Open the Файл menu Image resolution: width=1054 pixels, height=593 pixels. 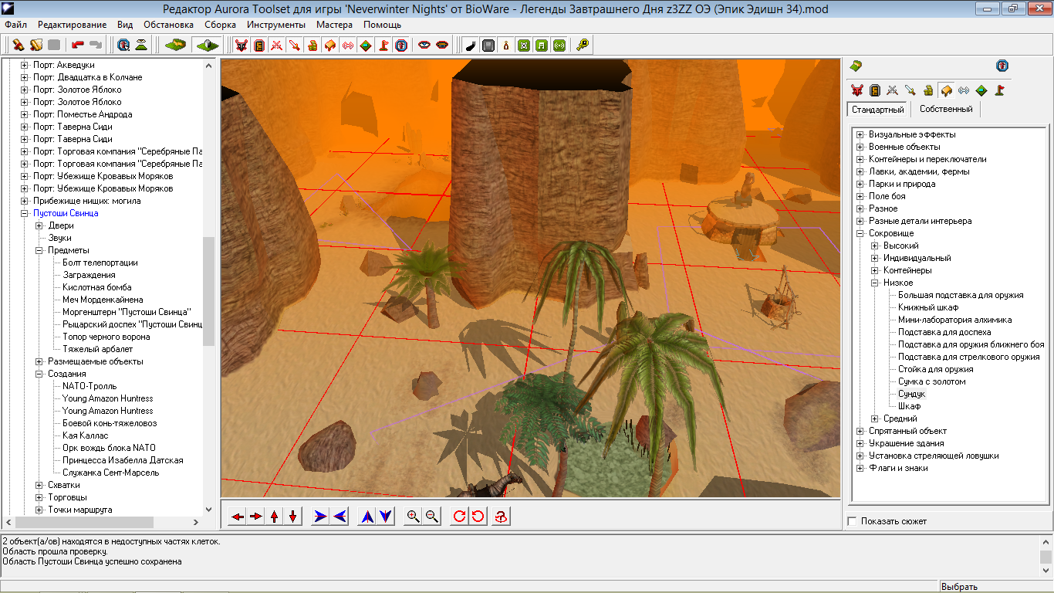[15, 25]
